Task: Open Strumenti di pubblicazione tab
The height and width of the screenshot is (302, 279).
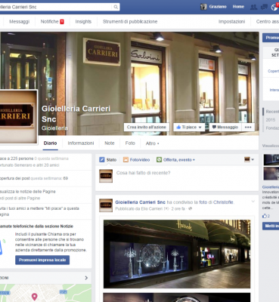Action: (130, 22)
